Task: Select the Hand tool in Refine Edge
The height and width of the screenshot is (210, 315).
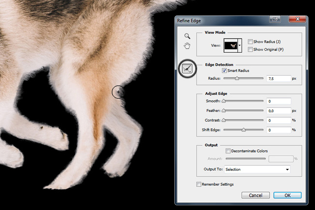Action: pos(187,46)
